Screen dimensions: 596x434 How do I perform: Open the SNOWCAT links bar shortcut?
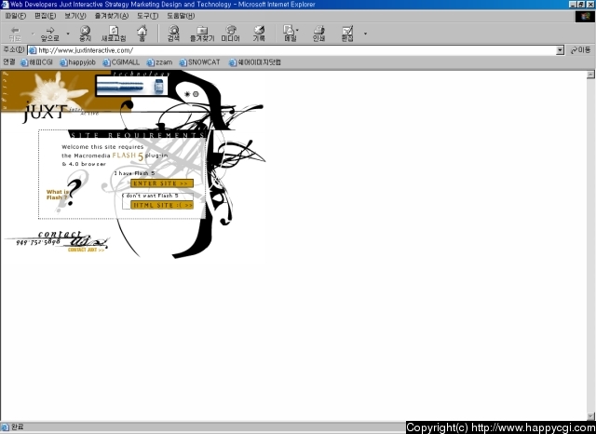click(200, 62)
